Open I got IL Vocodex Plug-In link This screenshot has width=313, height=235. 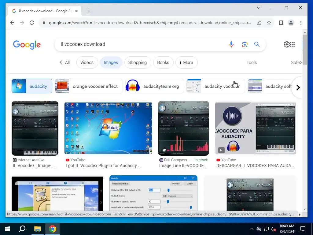[x=103, y=166]
